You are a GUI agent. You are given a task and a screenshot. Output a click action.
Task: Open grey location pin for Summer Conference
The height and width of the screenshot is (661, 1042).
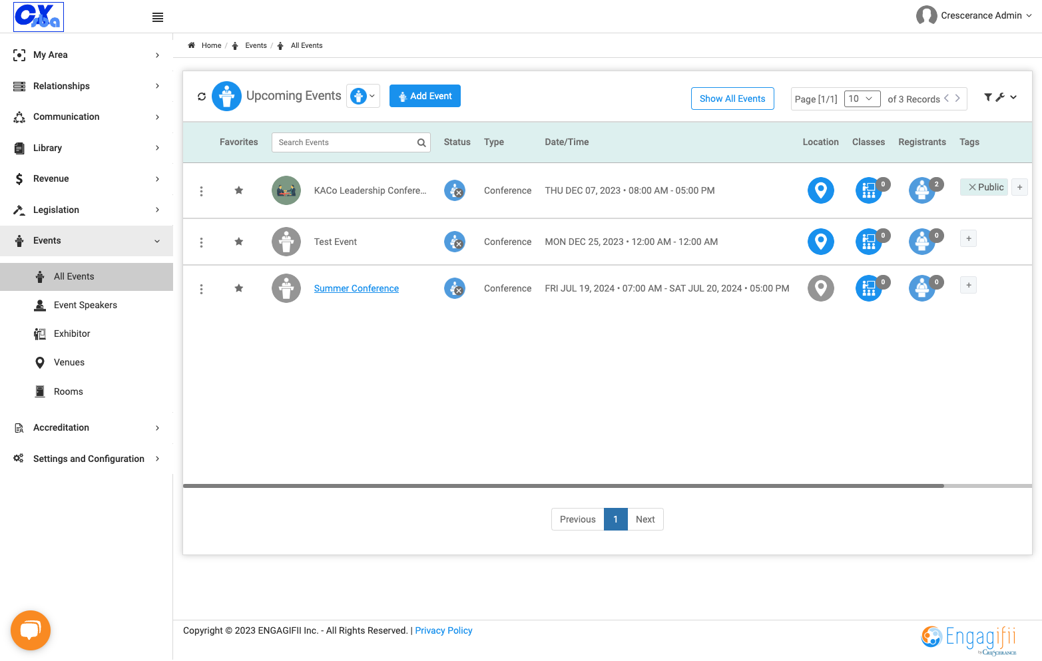821,288
